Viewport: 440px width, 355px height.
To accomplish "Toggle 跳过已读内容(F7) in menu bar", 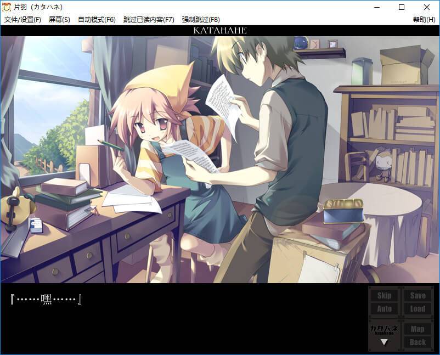I will (148, 20).
